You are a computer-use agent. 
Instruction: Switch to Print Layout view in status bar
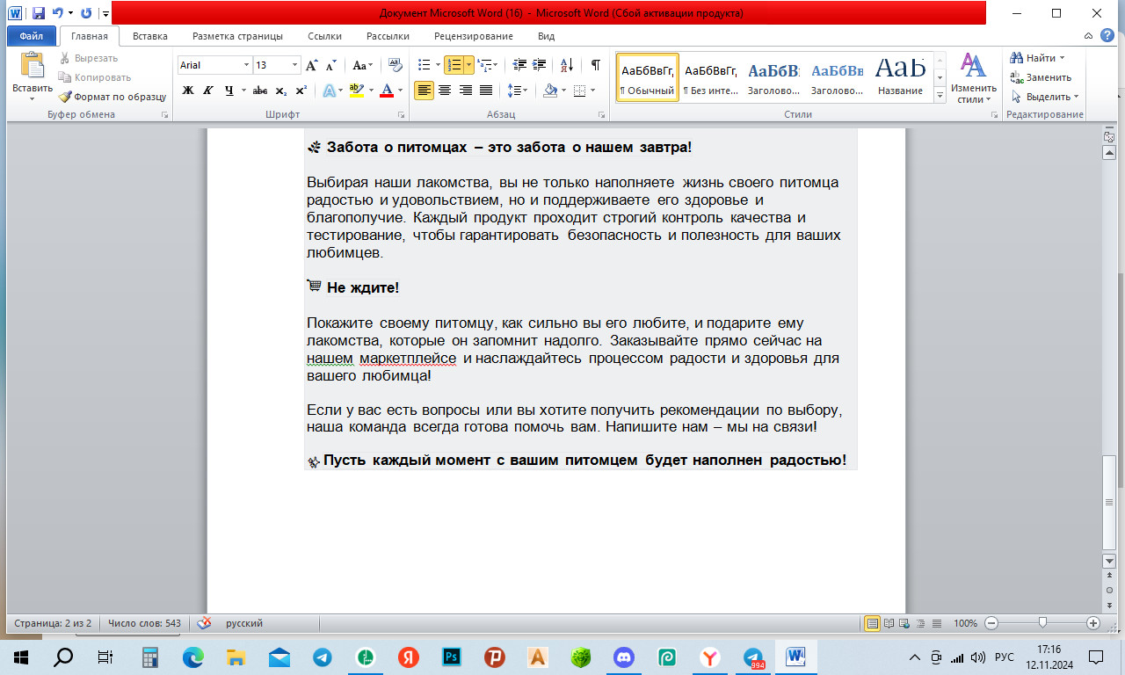click(x=873, y=623)
